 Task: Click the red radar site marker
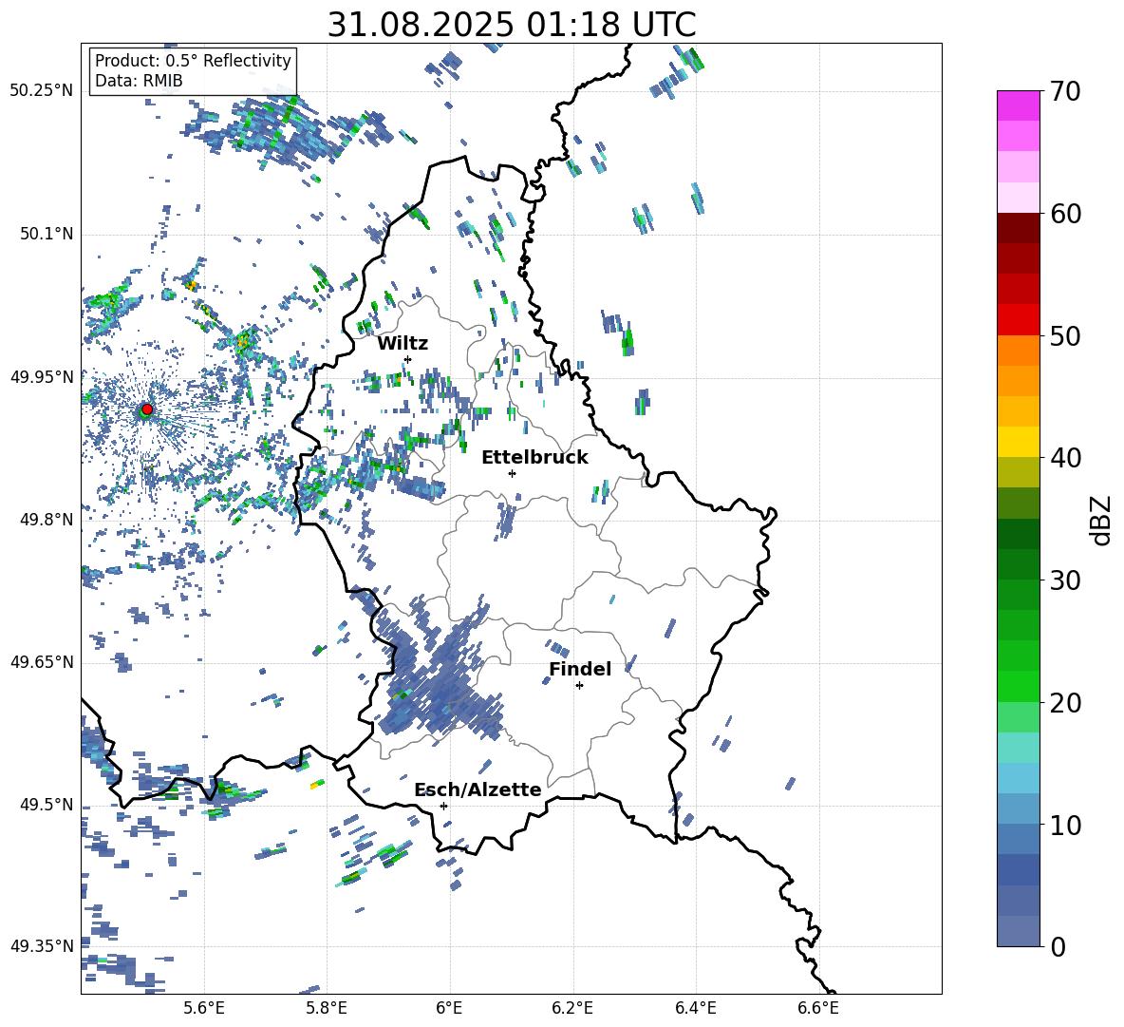point(147,409)
